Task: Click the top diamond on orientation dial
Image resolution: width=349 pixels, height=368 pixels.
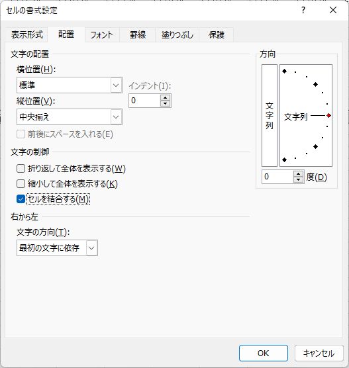Action: pos(284,71)
